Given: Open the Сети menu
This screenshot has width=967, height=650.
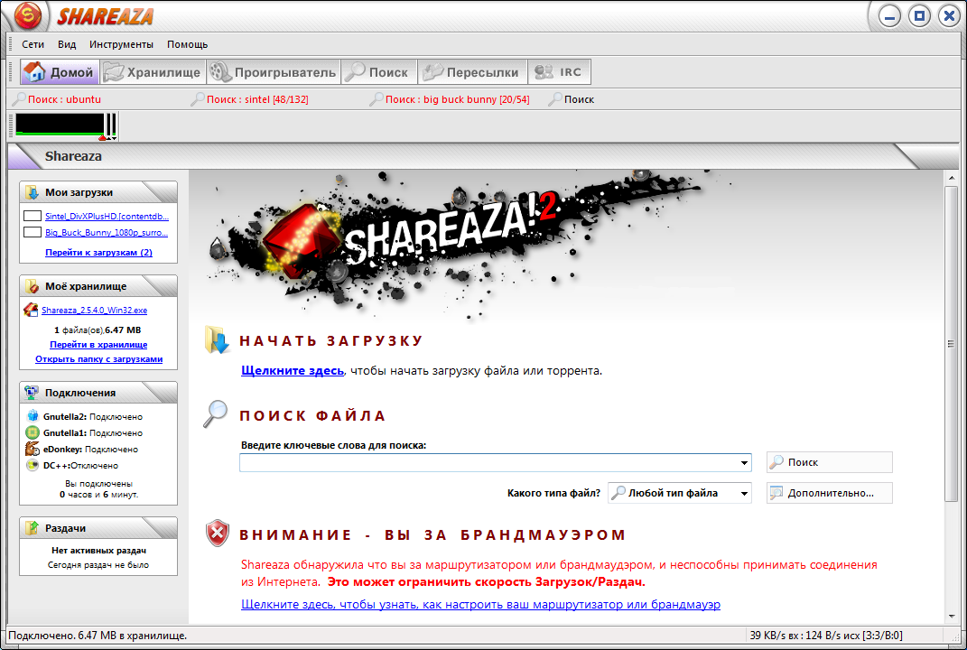Looking at the screenshot, I should coord(33,44).
